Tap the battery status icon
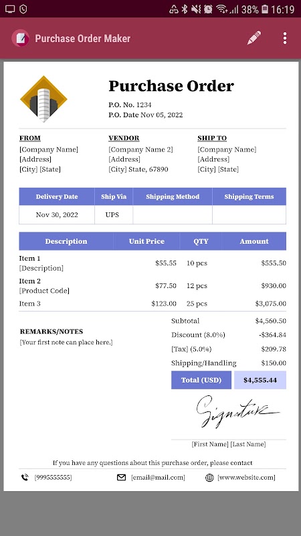Viewport: 301px width, 536px height. (x=265, y=9)
